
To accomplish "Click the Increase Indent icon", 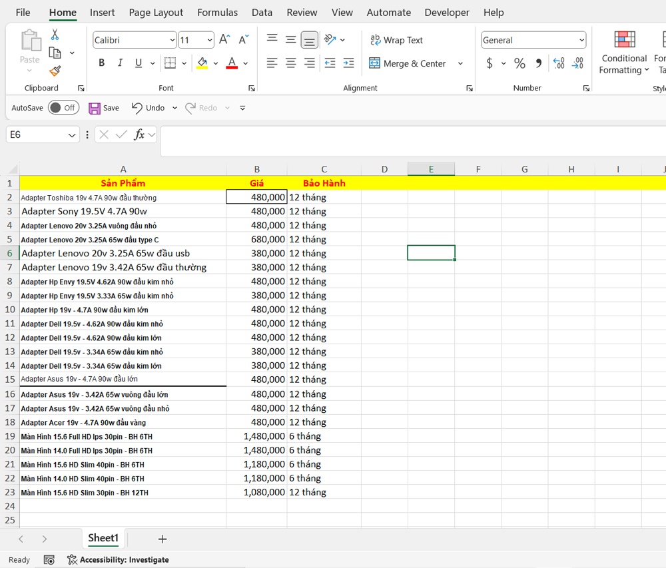I will click(348, 63).
